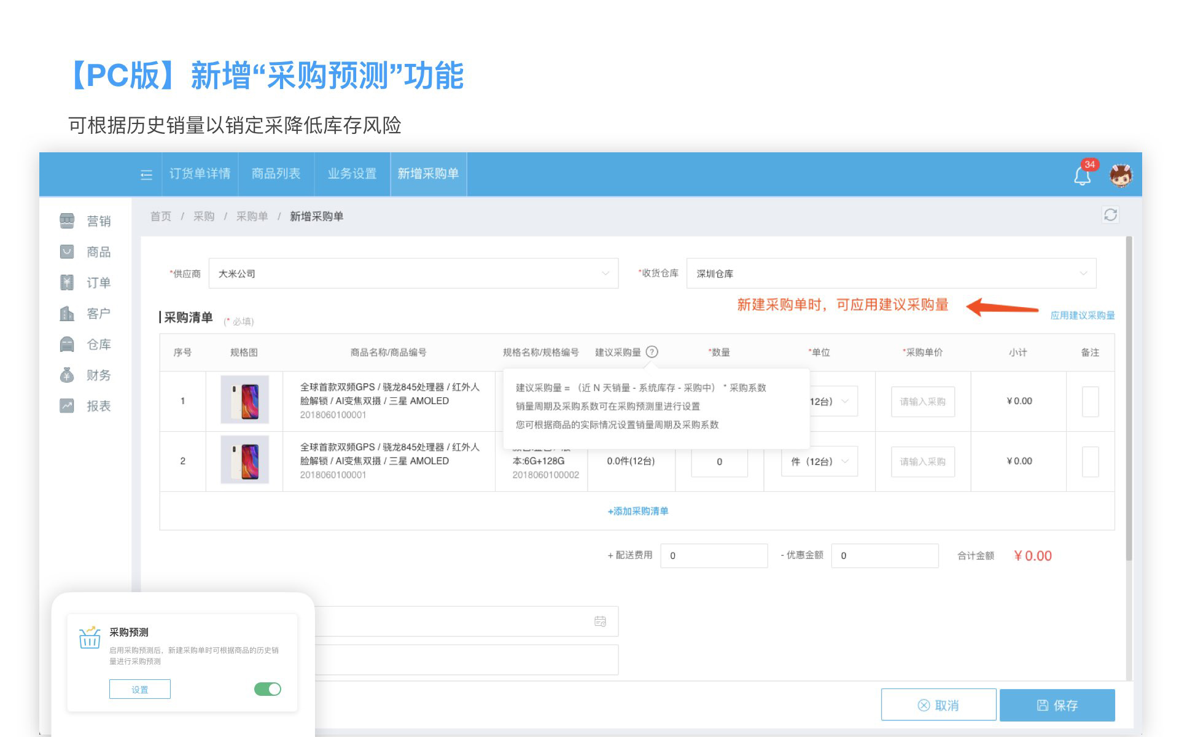Open the calendar date picker icon

point(600,622)
